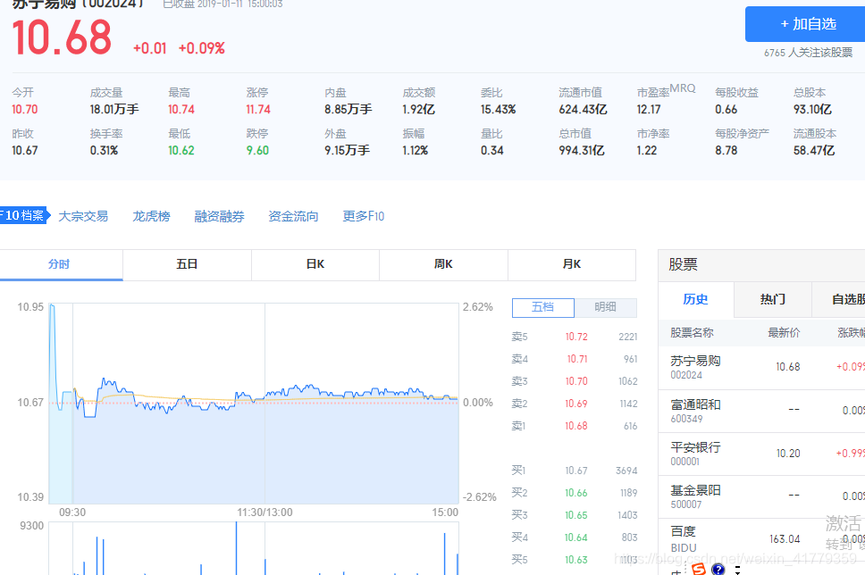Image resolution: width=865 pixels, height=575 pixels.
Task: Switch to the 周K chart tab
Action: (443, 264)
